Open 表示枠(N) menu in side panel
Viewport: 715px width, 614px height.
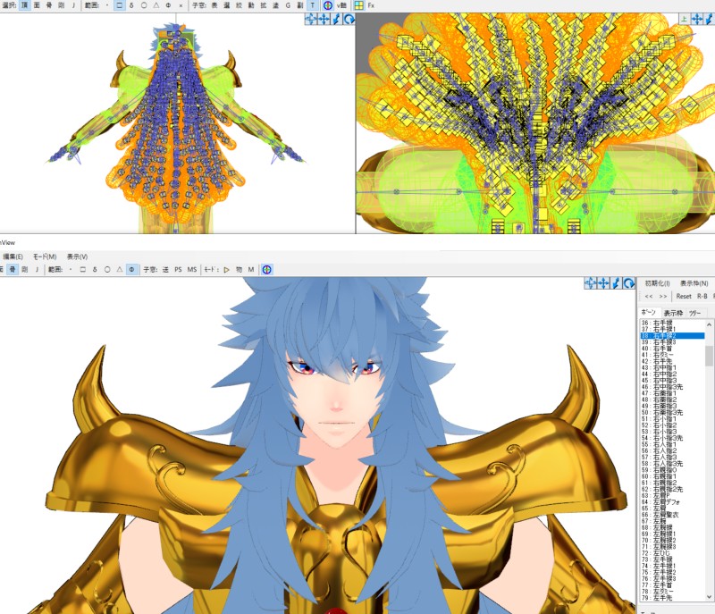(694, 283)
